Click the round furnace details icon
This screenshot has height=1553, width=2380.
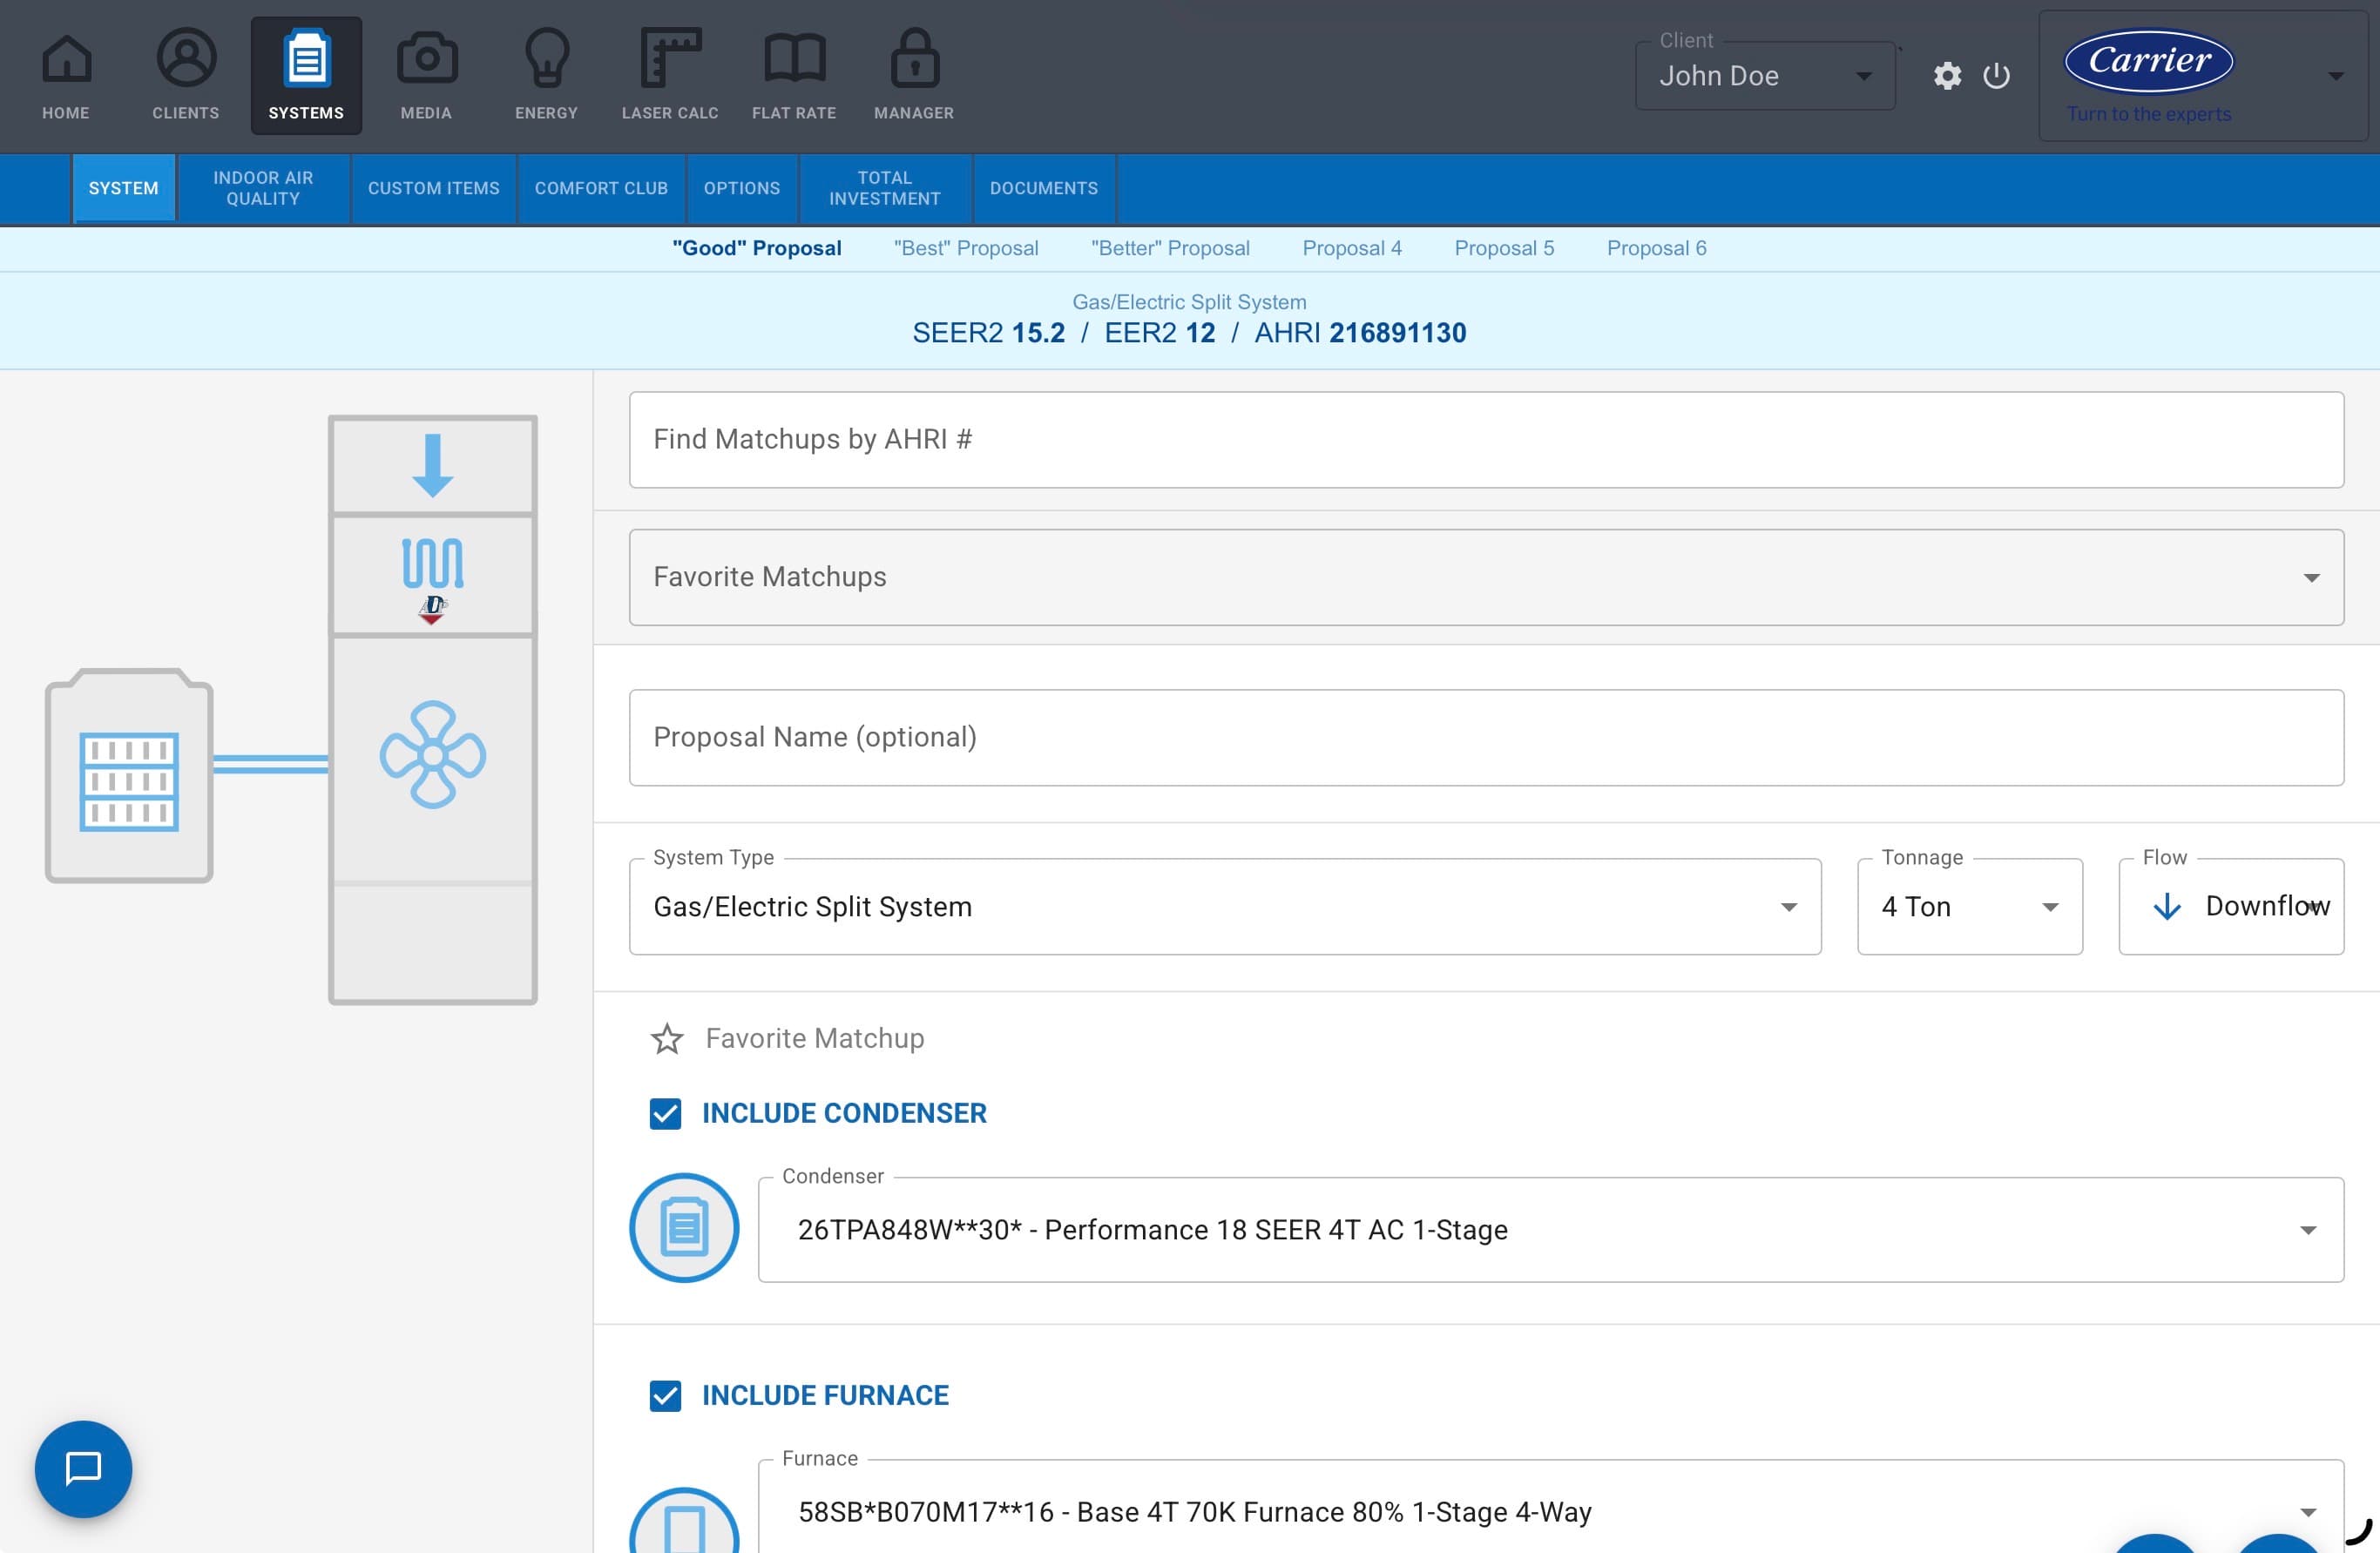coord(684,1522)
